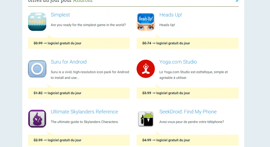
Task: Follow the Ultimate Skylanders Reference title link
Action: pyautogui.click(x=84, y=112)
